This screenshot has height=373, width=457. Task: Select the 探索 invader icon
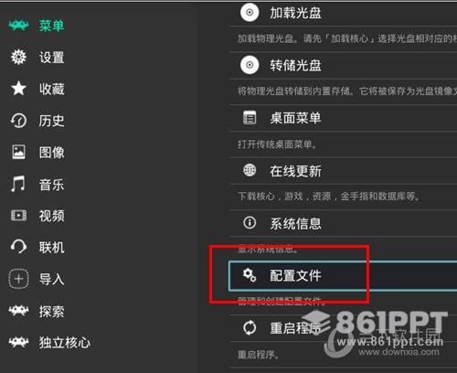point(18,311)
